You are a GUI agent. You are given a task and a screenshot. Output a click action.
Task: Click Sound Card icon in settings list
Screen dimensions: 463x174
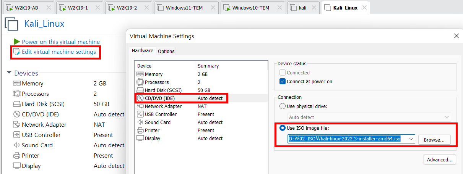click(x=140, y=122)
